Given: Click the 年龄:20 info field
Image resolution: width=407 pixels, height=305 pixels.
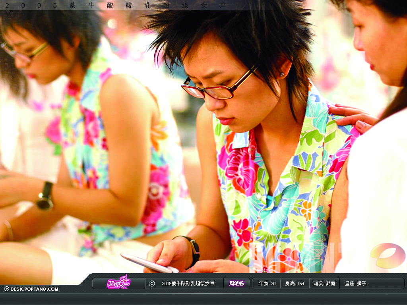Looking at the screenshot, I should tap(267, 284).
